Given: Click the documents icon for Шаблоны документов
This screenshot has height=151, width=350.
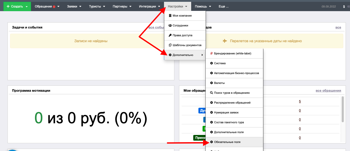Looking at the screenshot, I should 170,45.
